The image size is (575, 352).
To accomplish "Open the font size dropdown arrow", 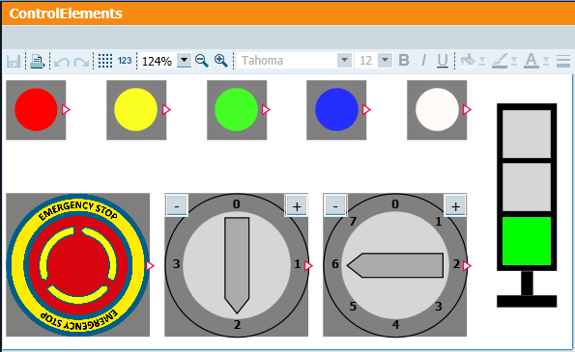I will pyautogui.click(x=385, y=61).
